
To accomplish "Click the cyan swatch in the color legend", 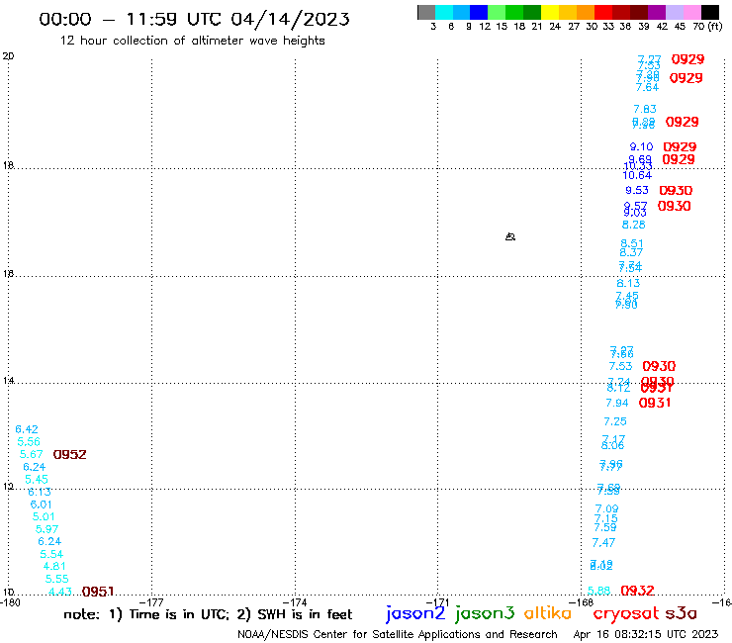I will [x=444, y=12].
